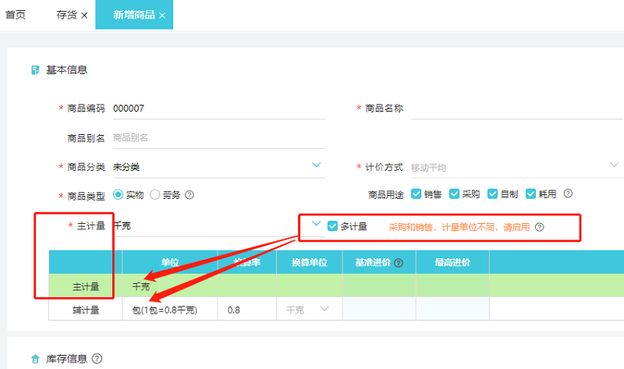Click the help icon beside 劳务 radio
The image size is (624, 369).
(x=189, y=195)
